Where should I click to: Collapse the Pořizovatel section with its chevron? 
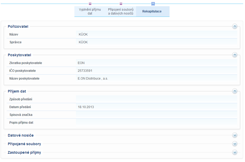coord(235,26)
